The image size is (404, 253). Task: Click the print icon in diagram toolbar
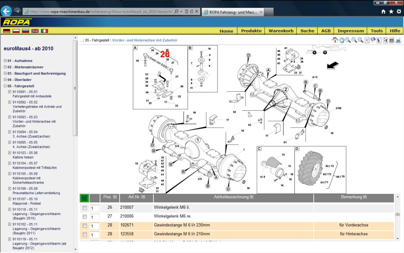point(398,40)
